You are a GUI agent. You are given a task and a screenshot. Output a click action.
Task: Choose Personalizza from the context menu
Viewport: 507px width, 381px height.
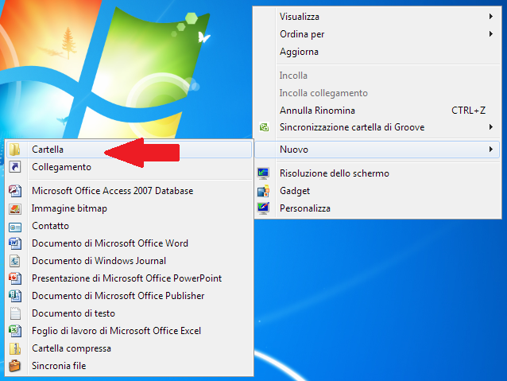click(x=377, y=208)
